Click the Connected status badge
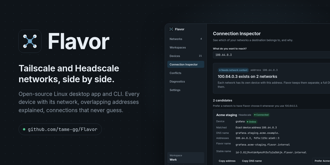This screenshot has width=330, height=165. point(261,115)
